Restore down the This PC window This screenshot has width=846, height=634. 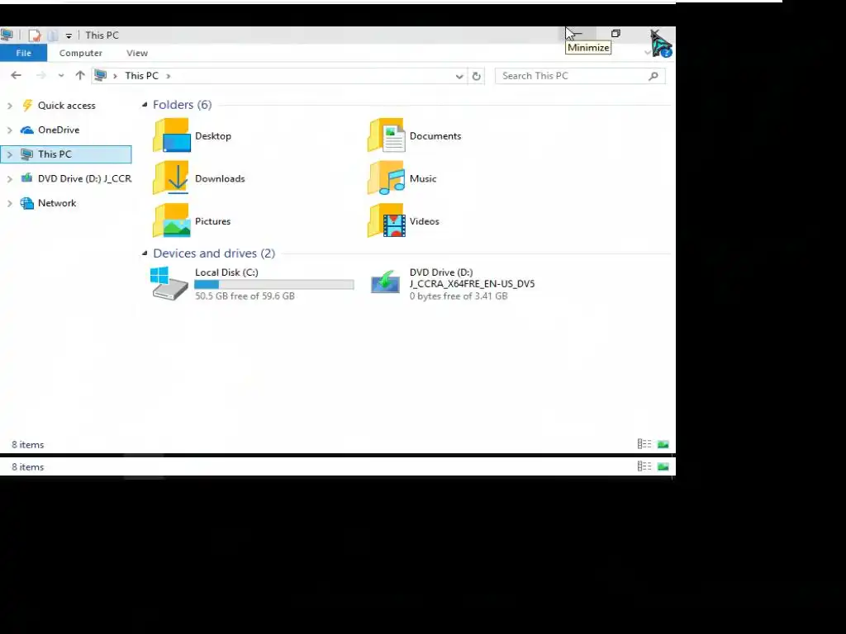click(615, 34)
